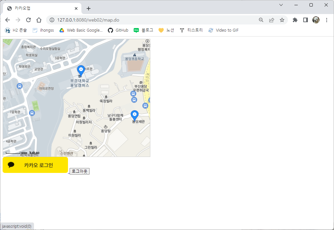This screenshot has width=334, height=230.
Task: Open the zoom magnifier in address bar
Action: [x=261, y=20]
